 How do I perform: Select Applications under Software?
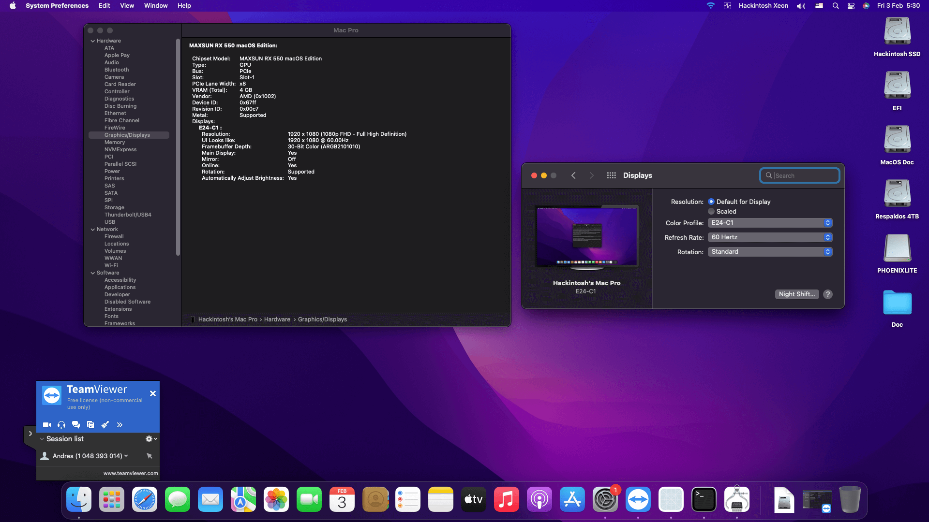click(120, 288)
